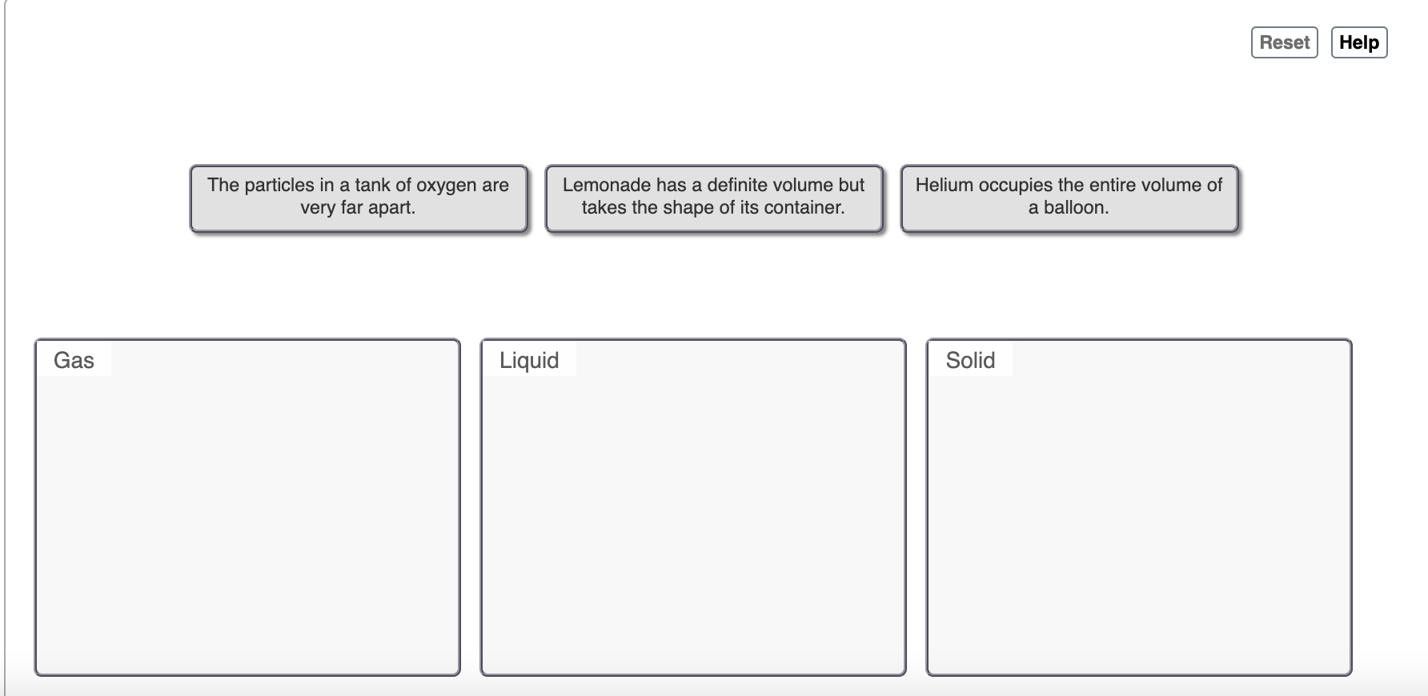This screenshot has width=1428, height=696.
Task: Pick up the card about entire volume of balloon
Action: 1069,198
